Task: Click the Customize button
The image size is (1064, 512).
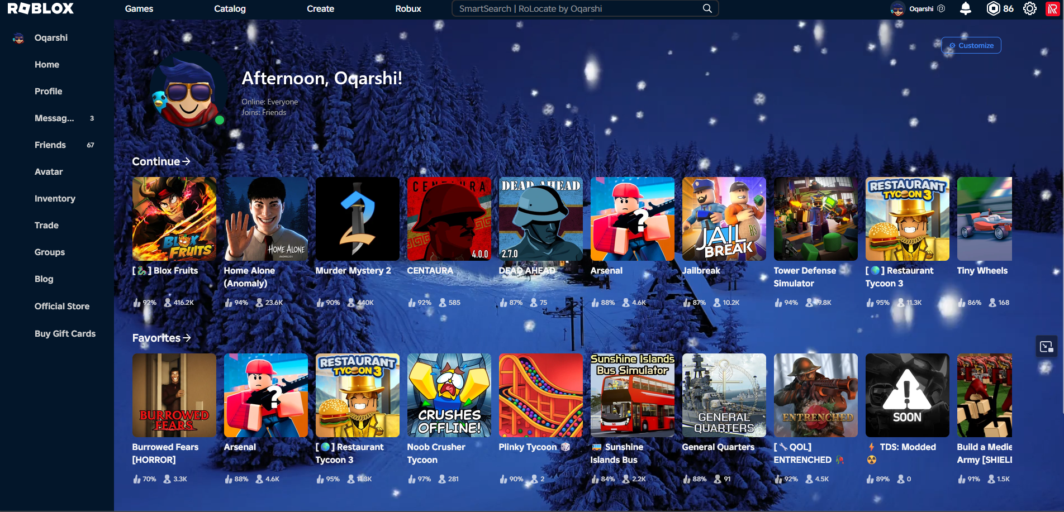Action: tap(971, 45)
